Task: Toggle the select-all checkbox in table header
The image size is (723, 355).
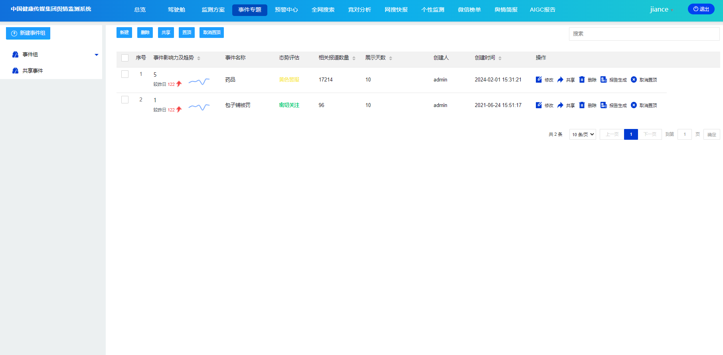Action: [x=125, y=58]
